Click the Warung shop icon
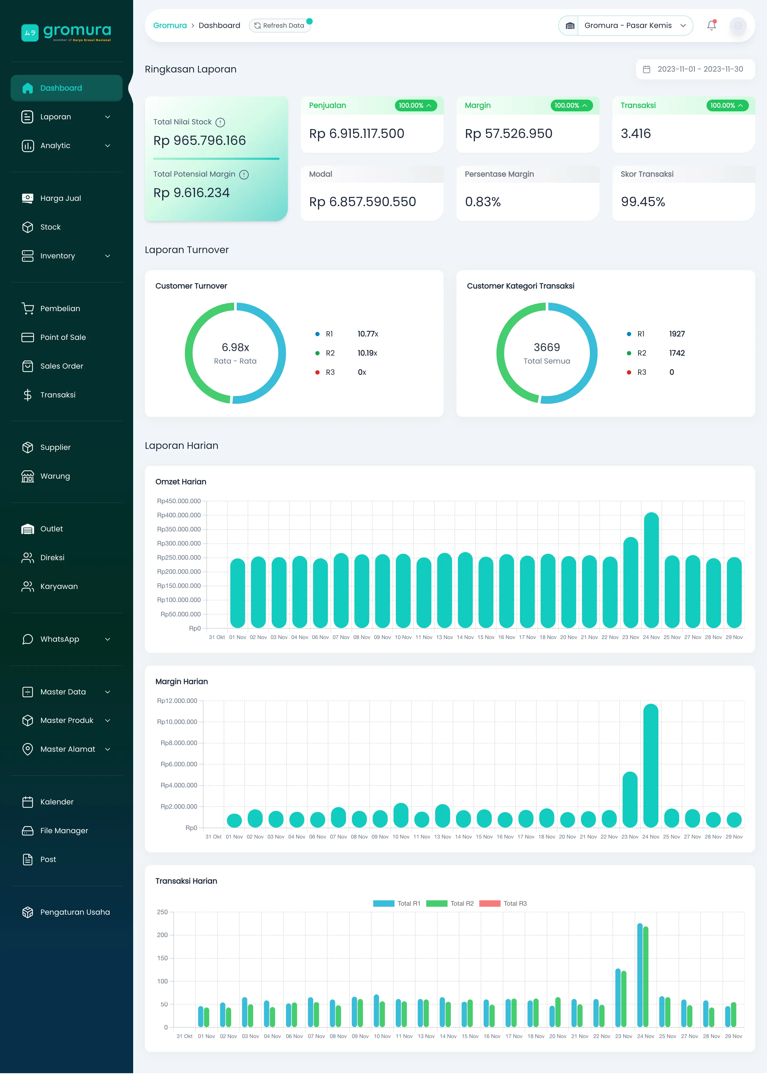 pyautogui.click(x=27, y=477)
